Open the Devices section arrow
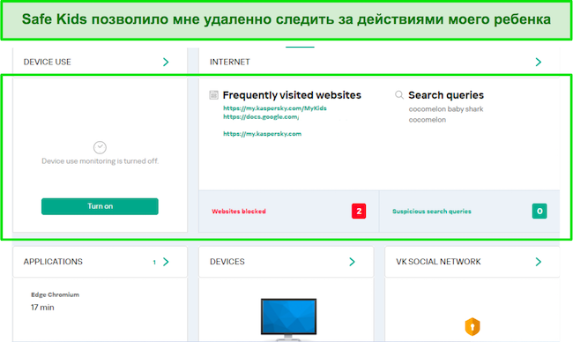The height and width of the screenshot is (342, 573). click(x=352, y=262)
